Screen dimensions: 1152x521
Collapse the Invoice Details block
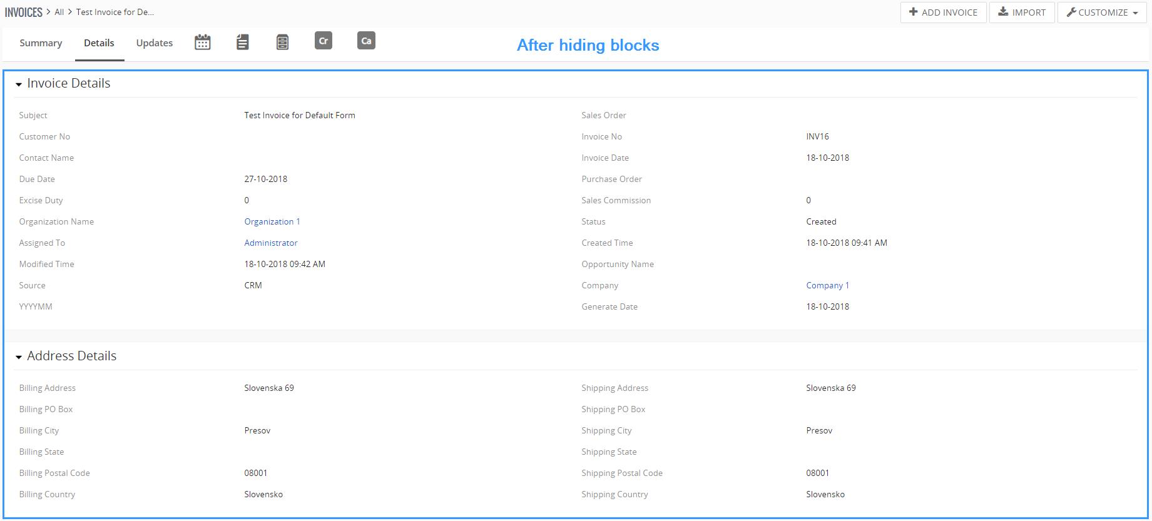(19, 84)
